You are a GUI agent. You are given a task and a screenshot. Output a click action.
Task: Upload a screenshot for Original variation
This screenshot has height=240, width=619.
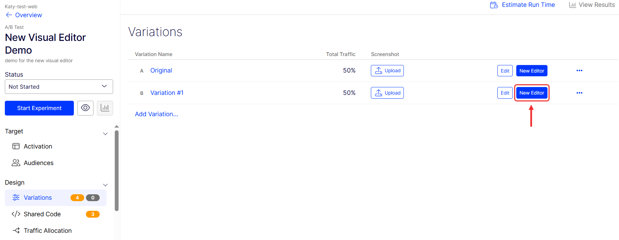pyautogui.click(x=387, y=70)
